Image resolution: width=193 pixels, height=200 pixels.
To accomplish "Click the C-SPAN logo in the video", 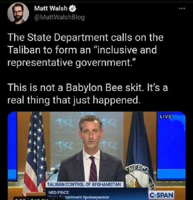I will coord(161,195).
